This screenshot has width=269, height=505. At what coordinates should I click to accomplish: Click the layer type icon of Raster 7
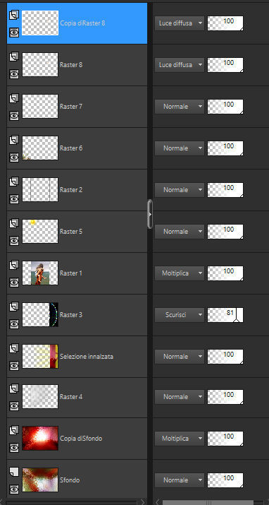click(x=14, y=98)
